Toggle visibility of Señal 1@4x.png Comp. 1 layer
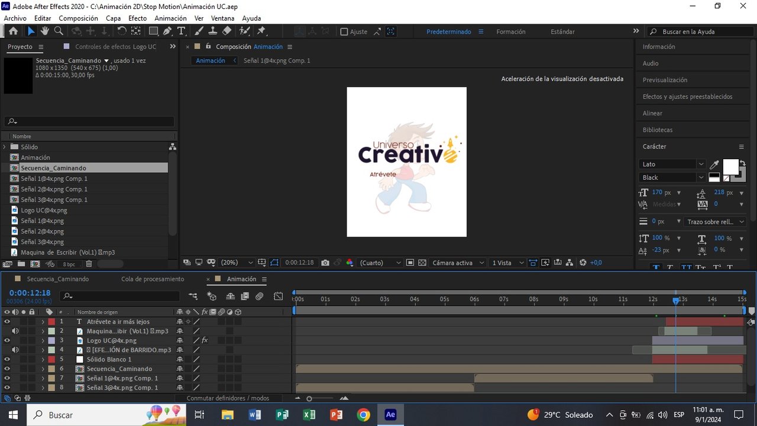Image resolution: width=757 pixels, height=426 pixels. pos(7,379)
